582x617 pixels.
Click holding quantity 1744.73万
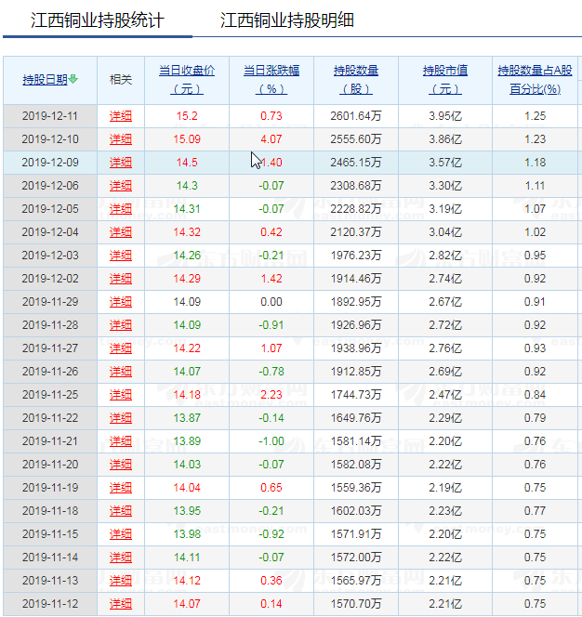(x=356, y=395)
